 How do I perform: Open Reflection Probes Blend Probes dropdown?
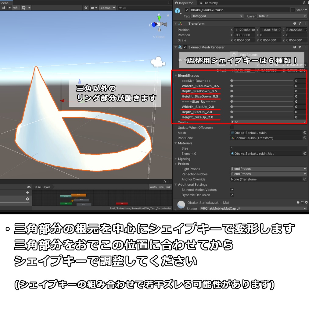point(268,174)
